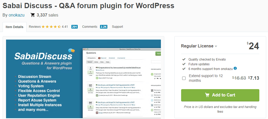Go to the Support tab
Screen dimensions: 268x119
click(x=117, y=27)
